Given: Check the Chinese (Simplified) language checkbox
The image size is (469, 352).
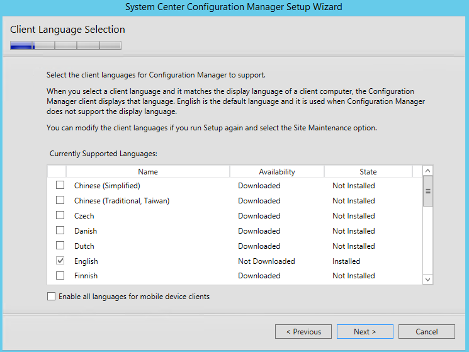Looking at the screenshot, I should [x=60, y=185].
